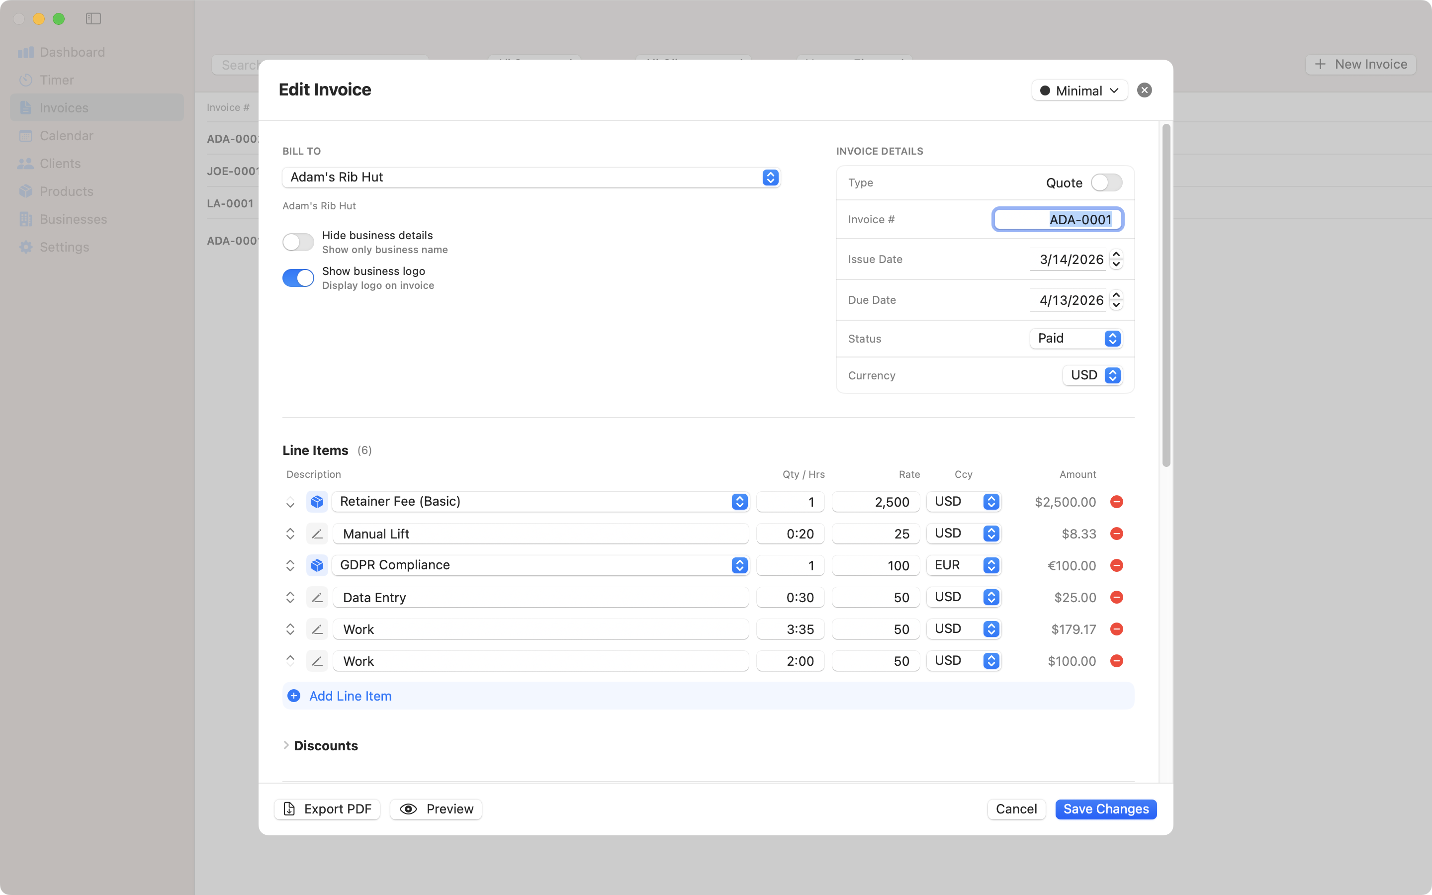Toggle the Quote type switch
Viewport: 1432px width, 895px height.
[x=1106, y=182]
